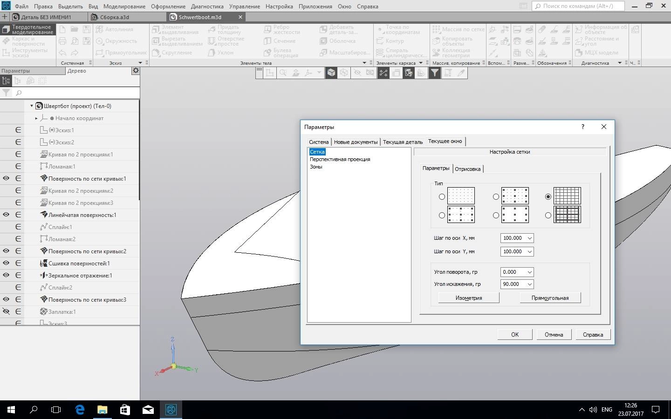The width and height of the screenshot is (671, 419).
Task: Toggle visibility of Линейчатая поверхность:1
Action: [6, 215]
